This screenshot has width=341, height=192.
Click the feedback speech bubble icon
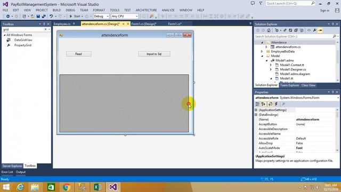point(253,3)
